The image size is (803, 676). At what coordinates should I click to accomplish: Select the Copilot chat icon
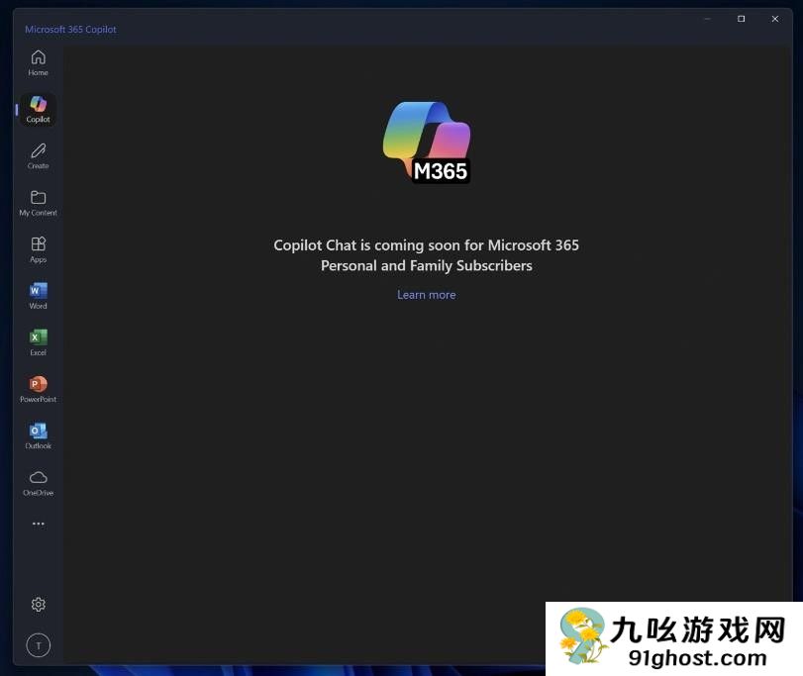tap(38, 109)
